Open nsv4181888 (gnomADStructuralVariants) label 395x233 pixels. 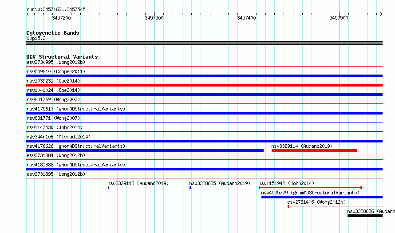[76, 165]
